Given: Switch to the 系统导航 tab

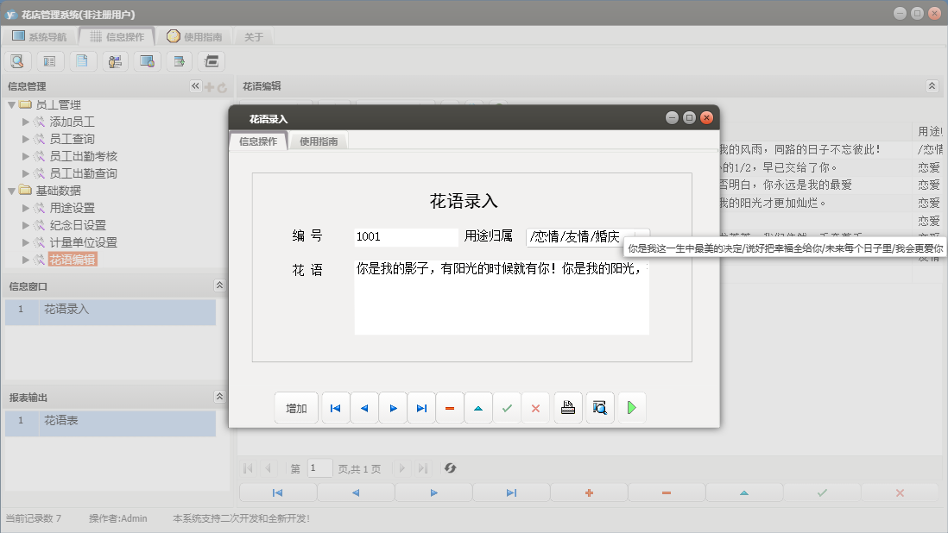Looking at the screenshot, I should coord(41,36).
